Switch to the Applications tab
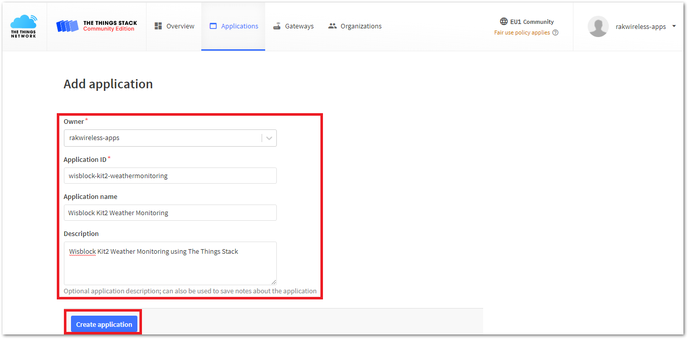 (234, 25)
